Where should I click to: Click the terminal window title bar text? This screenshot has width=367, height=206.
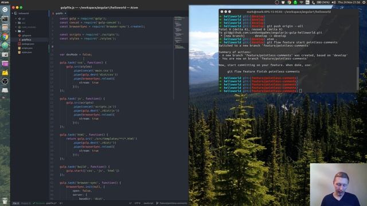288,11
